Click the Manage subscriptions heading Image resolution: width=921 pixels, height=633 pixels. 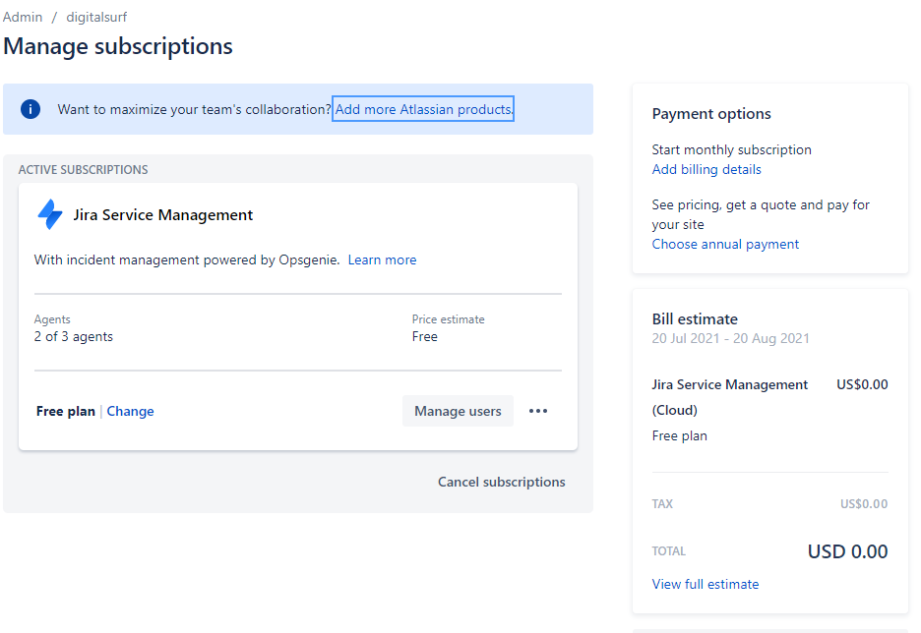coord(118,46)
